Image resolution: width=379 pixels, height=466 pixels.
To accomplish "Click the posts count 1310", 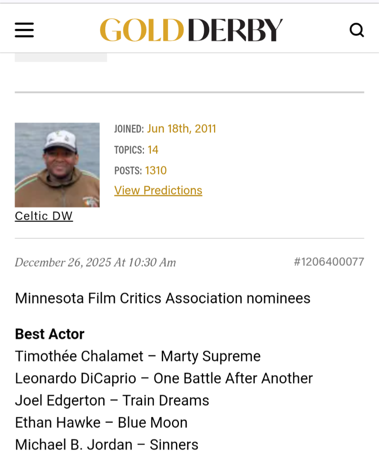I will pos(156,170).
